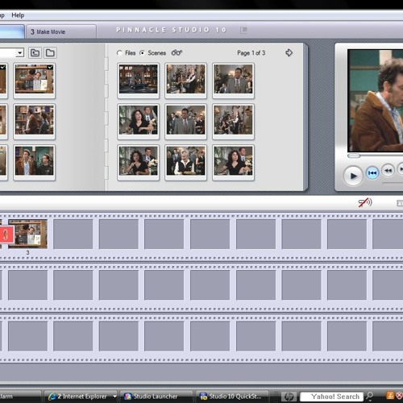The image size is (403, 403).
Task: Select storyboard clip numbered 3
Action: (x=28, y=234)
